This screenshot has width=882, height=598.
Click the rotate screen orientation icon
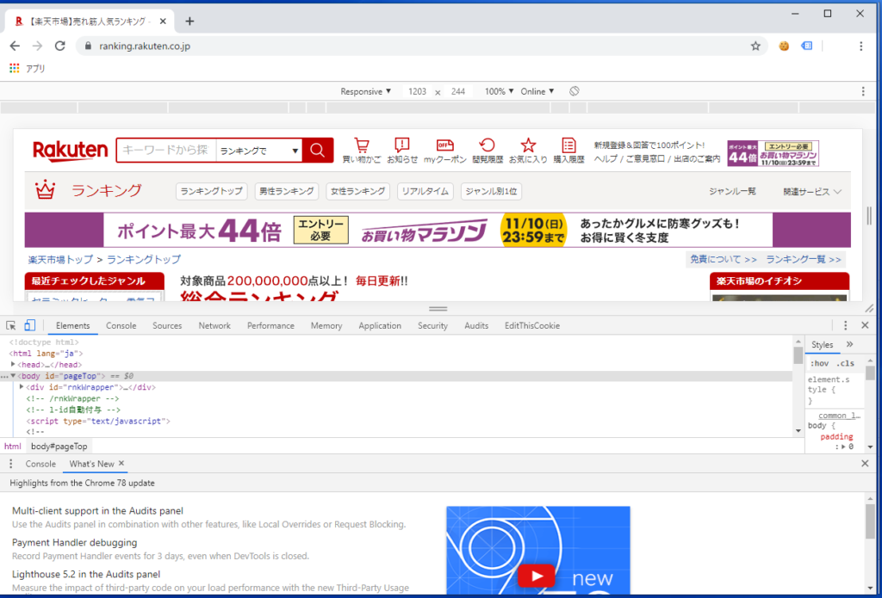pyautogui.click(x=575, y=91)
